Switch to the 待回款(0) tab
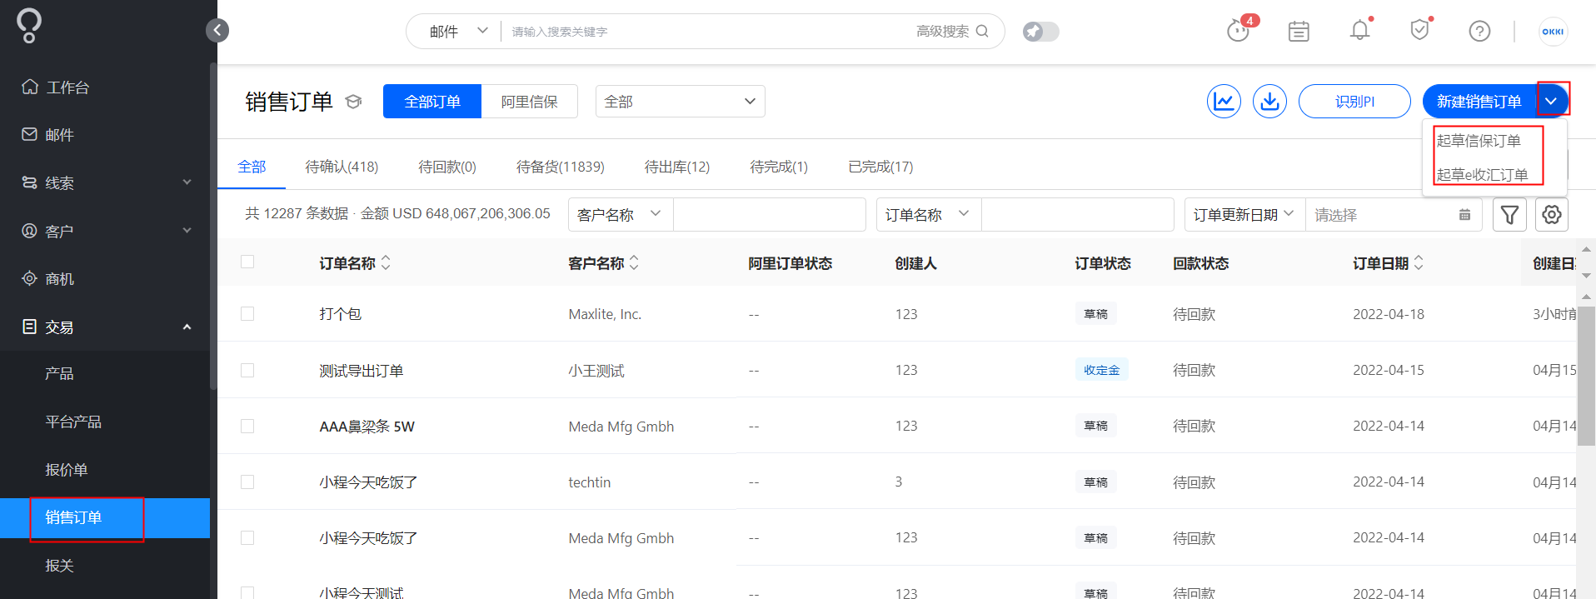This screenshot has height=599, width=1596. pyautogui.click(x=447, y=167)
